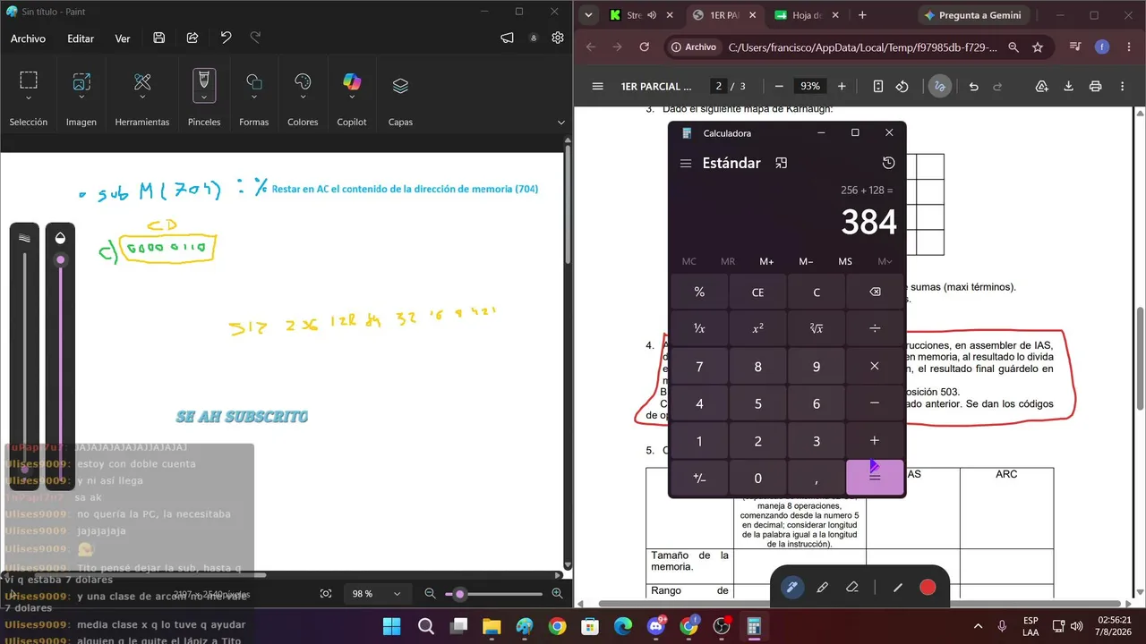Viewport: 1146px width, 644px height.
Task: Select the highlighter in the PDF annotation bar
Action: pyautogui.click(x=823, y=588)
